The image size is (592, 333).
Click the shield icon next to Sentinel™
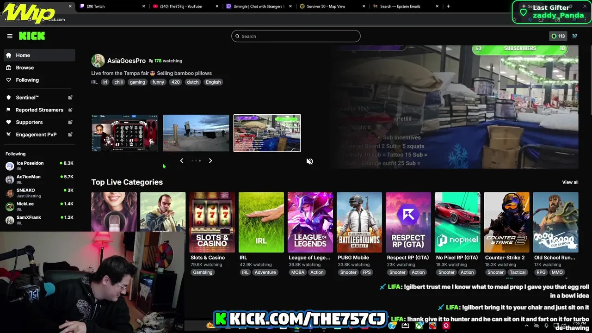tap(8, 98)
